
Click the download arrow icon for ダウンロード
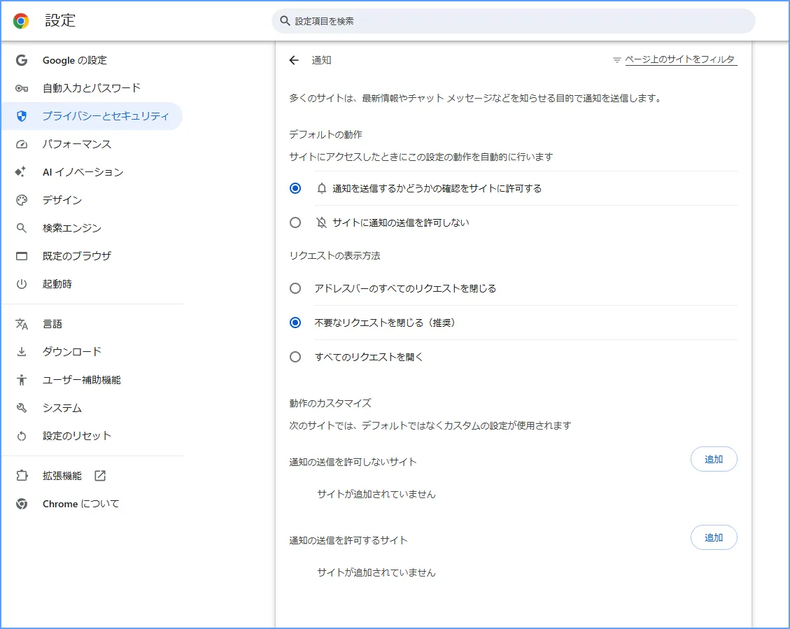(x=22, y=351)
